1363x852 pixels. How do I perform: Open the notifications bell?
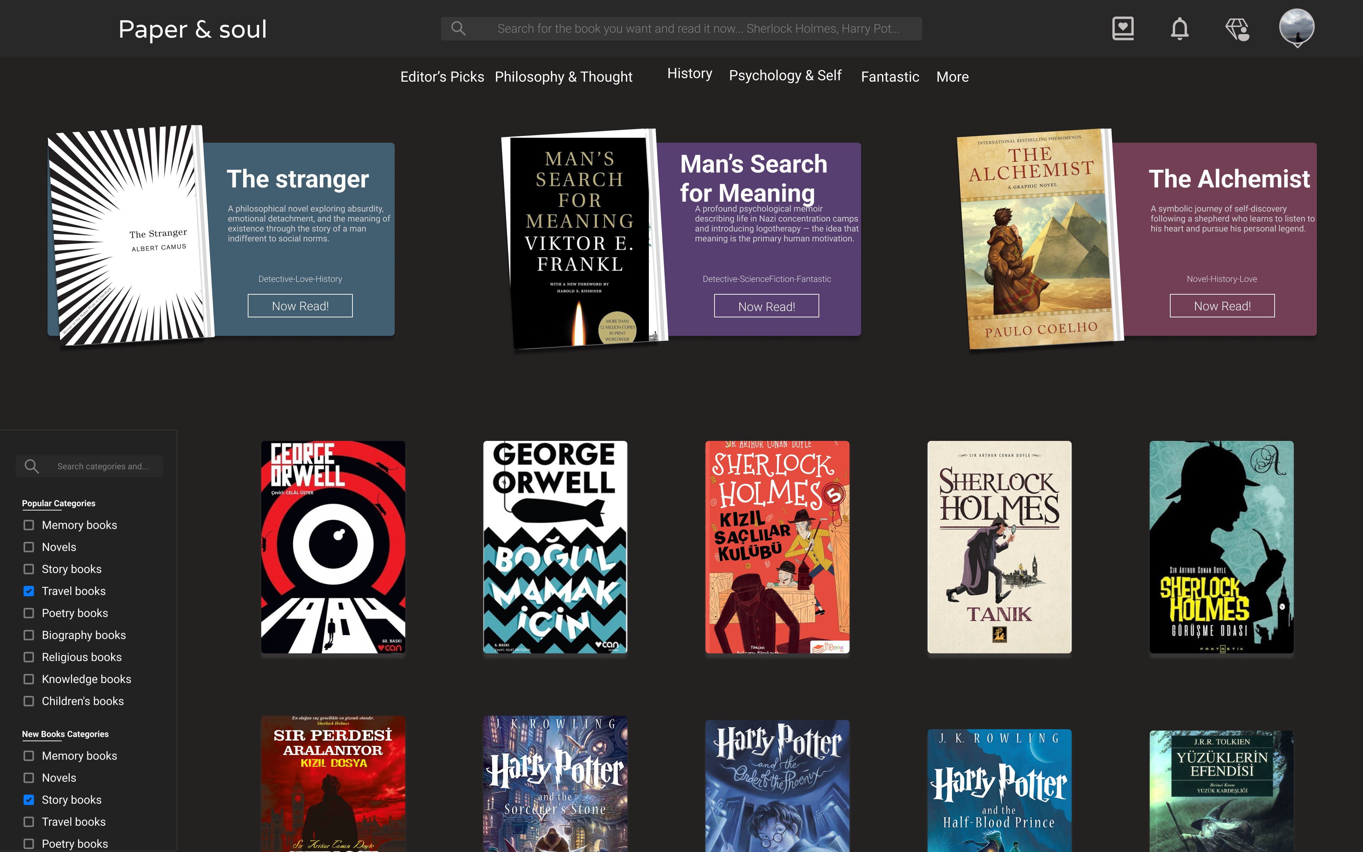click(1179, 28)
